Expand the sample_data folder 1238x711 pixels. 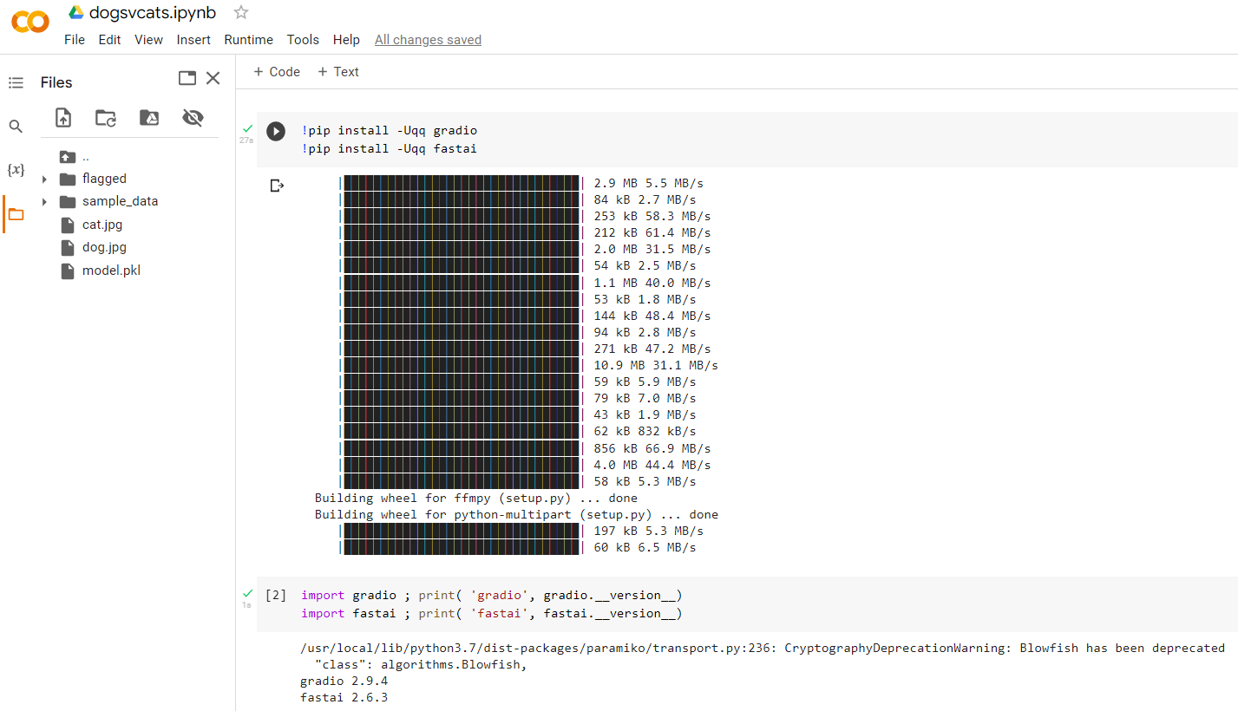click(44, 202)
